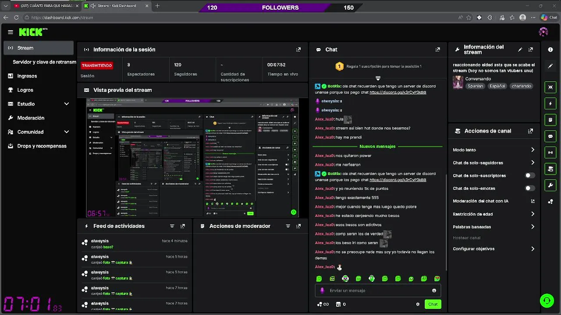Click the channel points infinity icon below chat
The width and height of the screenshot is (561, 315).
(x=323, y=304)
